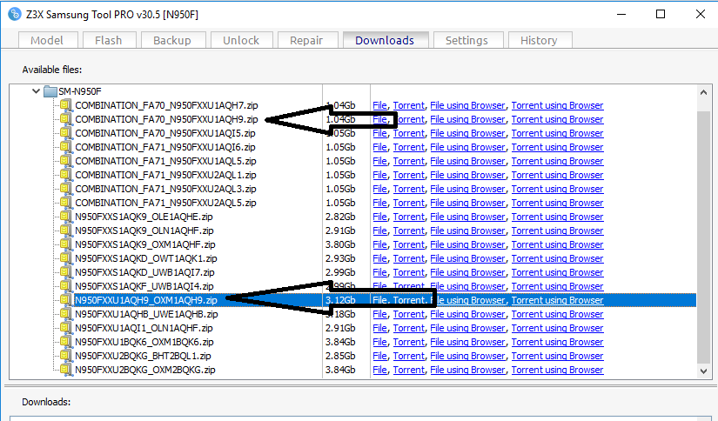Click File link for COMBINATION_FA70_N950FXXU1AQH7.zip
Image resolution: width=718 pixels, height=421 pixels.
pos(379,106)
